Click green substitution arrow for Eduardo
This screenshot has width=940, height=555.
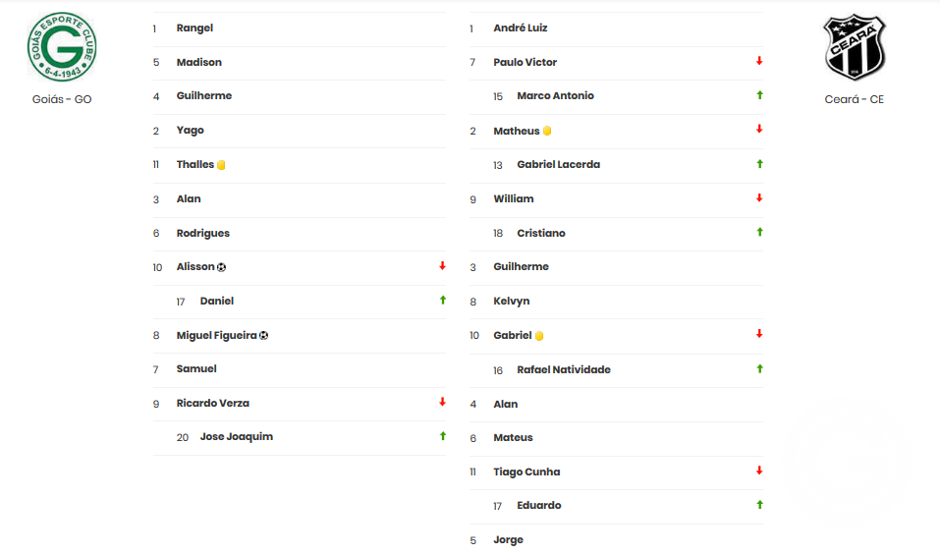759,505
